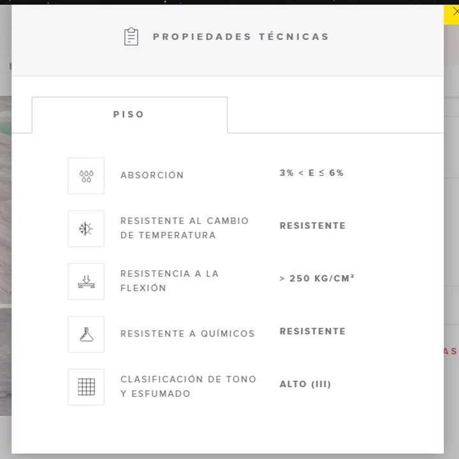This screenshot has height=459, width=459.
Task: Click the temperature change snowflake-sun icon
Action: [86, 229]
